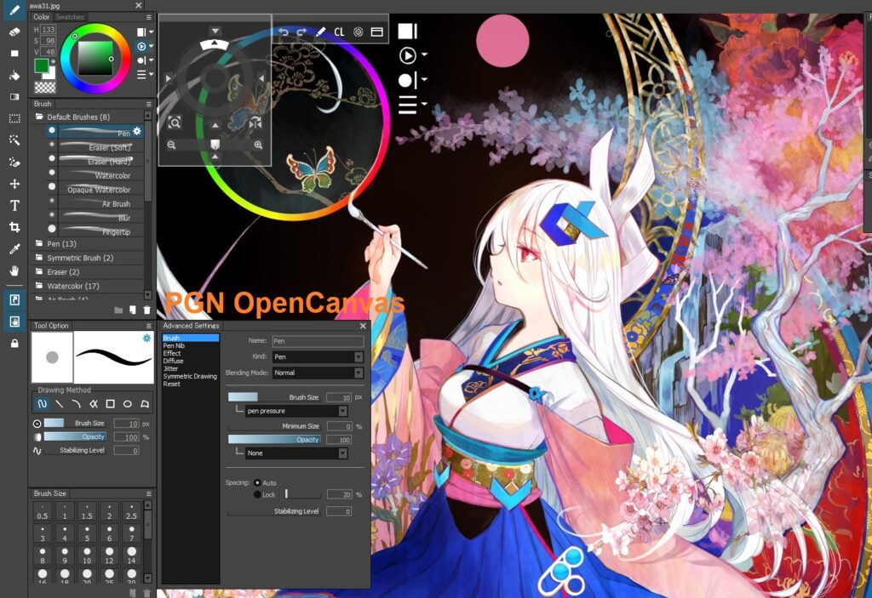
Task: Toggle the opacity pressure icon in Tool Option
Action: 37,437
